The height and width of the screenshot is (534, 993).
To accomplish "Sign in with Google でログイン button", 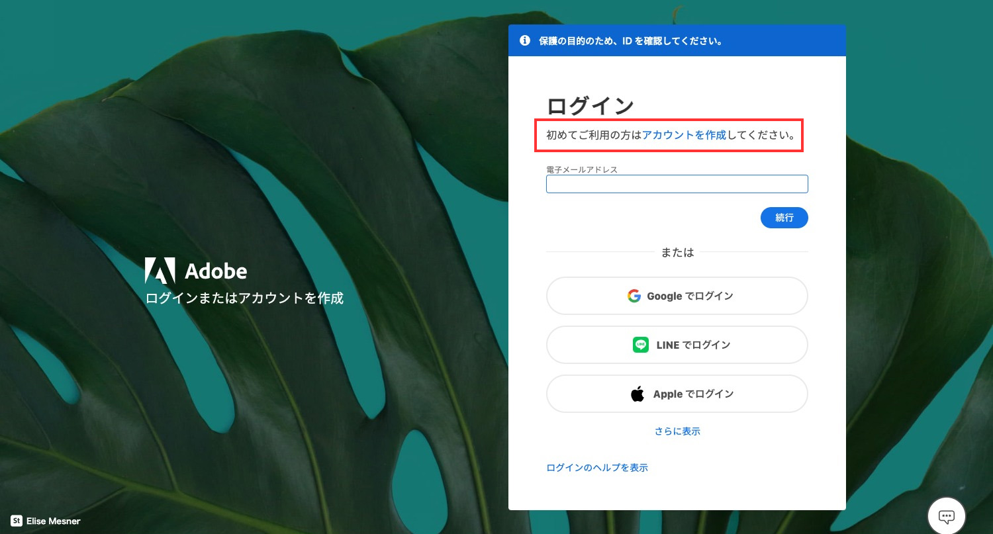I will click(x=677, y=296).
